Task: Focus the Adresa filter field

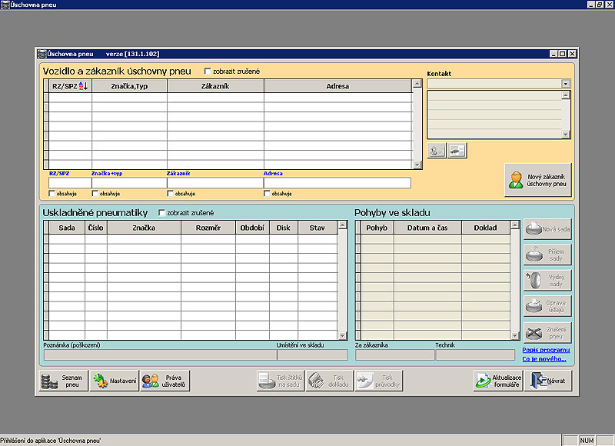Action: point(337,183)
